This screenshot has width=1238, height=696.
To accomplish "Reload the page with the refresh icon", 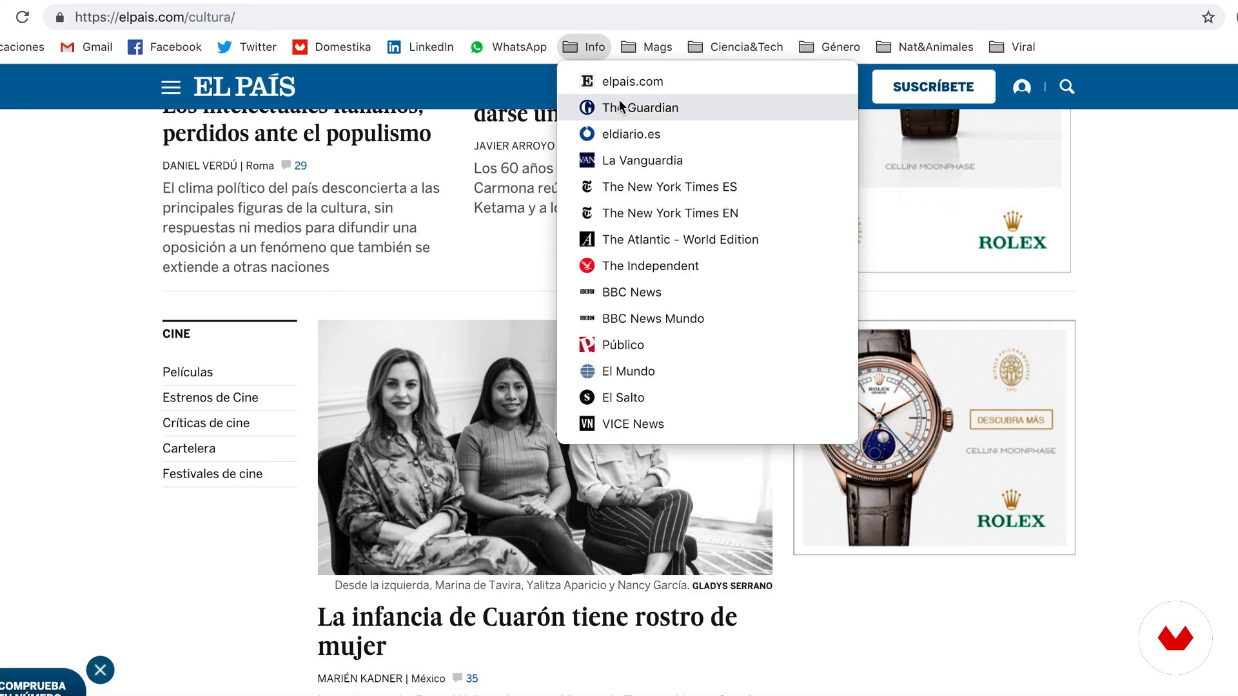I will pos(23,17).
